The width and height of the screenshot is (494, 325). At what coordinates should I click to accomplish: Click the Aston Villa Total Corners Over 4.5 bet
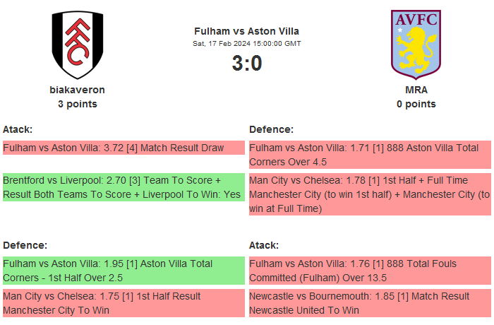click(369, 155)
